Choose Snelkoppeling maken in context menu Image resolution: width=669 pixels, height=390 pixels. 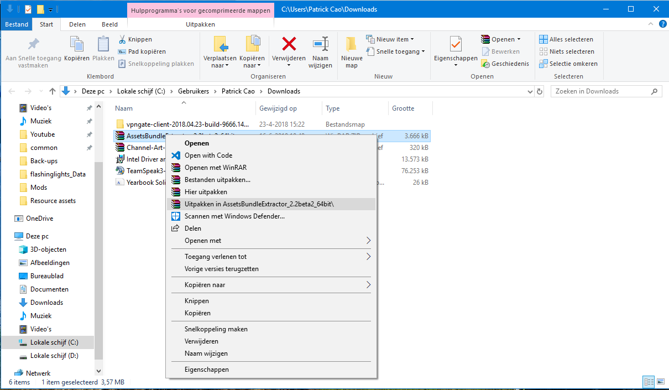271,329
